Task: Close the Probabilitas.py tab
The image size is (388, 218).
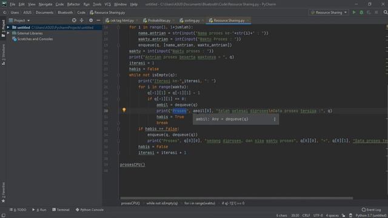Action: (x=174, y=21)
